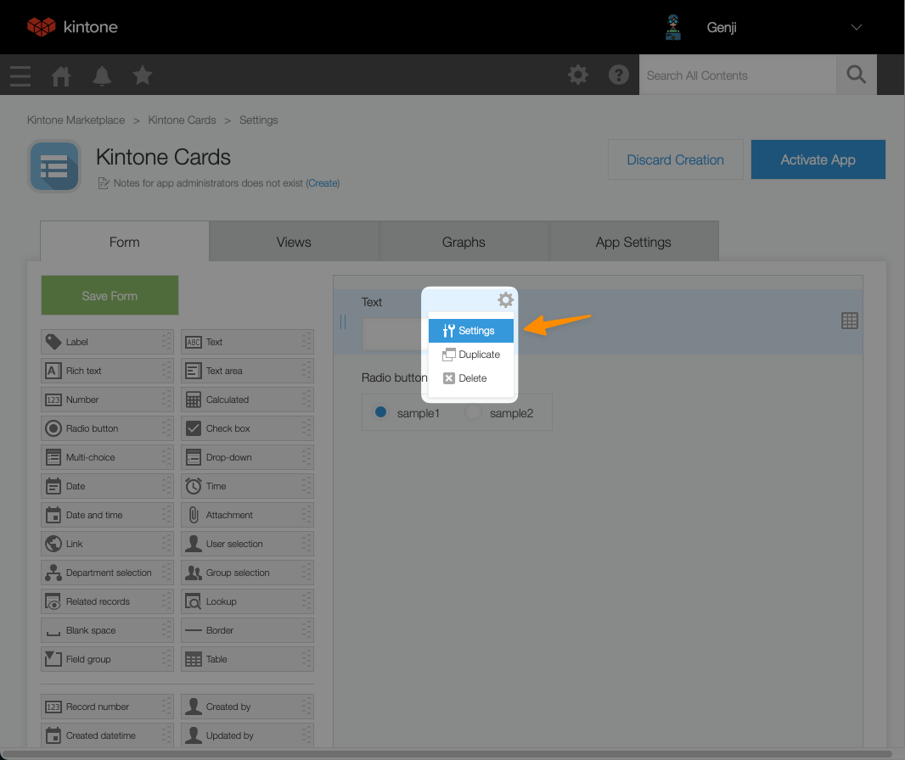905x760 pixels.
Task: Select the Check box field type
Action: 248,428
